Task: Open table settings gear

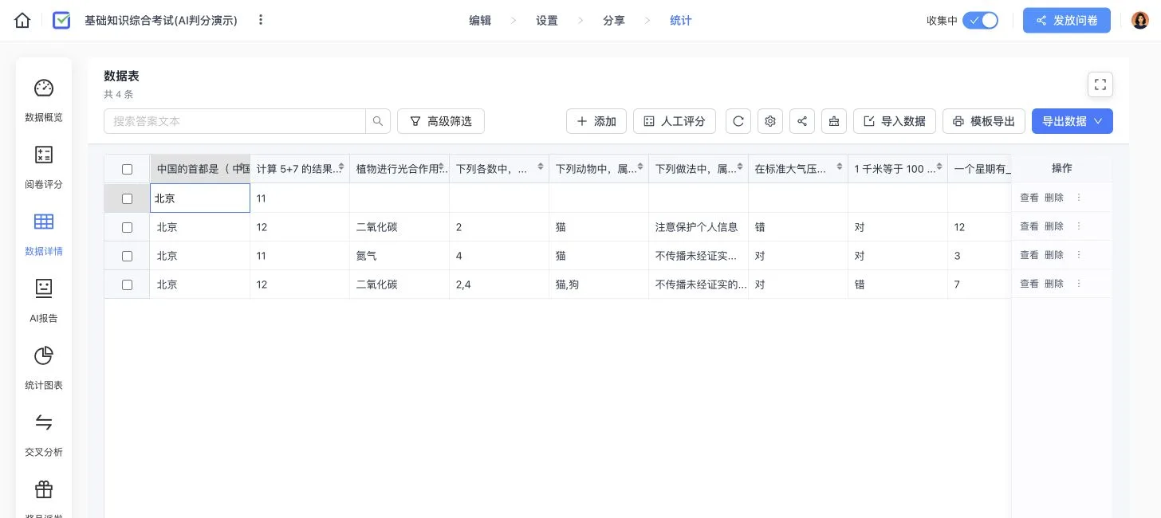Action: click(770, 121)
